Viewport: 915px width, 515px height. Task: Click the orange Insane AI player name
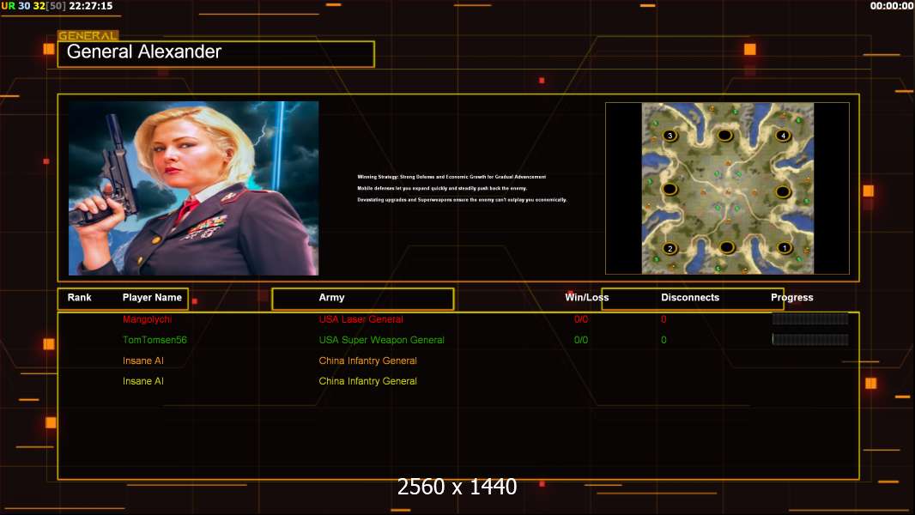tap(143, 360)
